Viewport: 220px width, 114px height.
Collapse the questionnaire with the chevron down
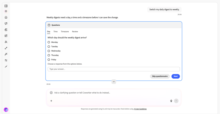click(114, 82)
